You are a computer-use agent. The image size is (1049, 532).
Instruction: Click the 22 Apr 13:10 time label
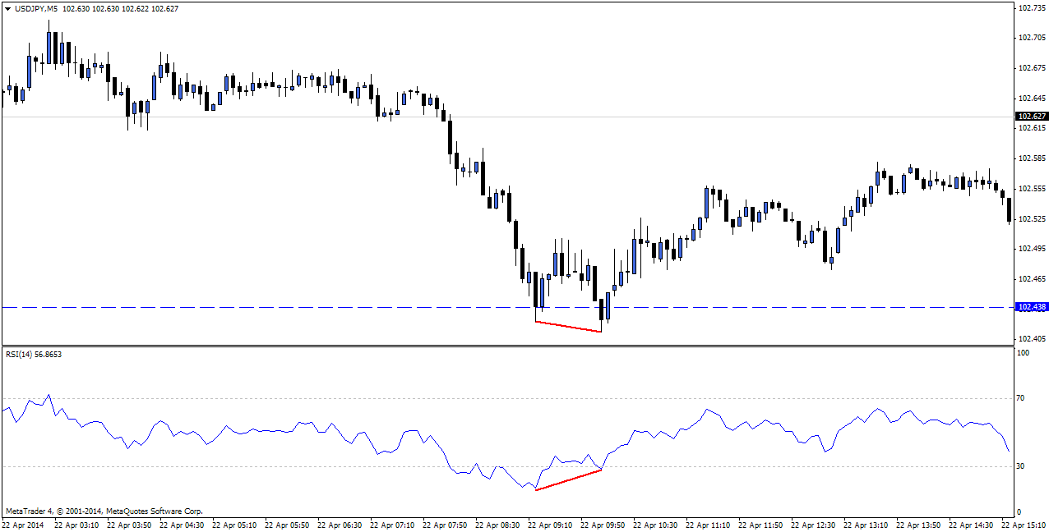point(866,525)
